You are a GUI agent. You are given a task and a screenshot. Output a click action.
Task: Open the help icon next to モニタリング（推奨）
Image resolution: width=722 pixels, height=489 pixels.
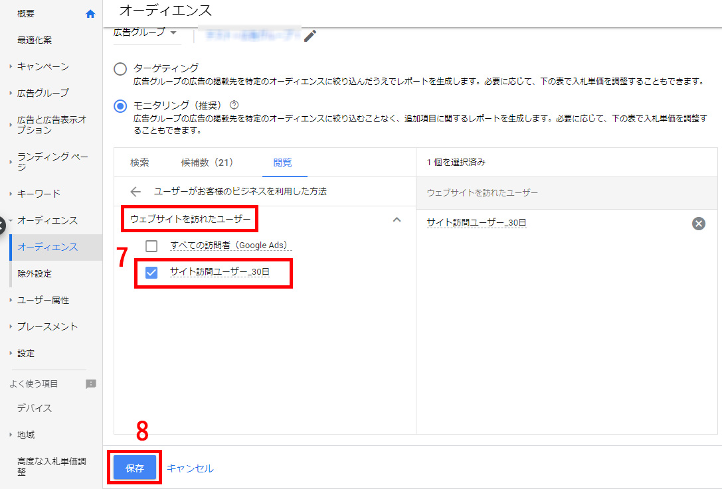pyautogui.click(x=234, y=105)
